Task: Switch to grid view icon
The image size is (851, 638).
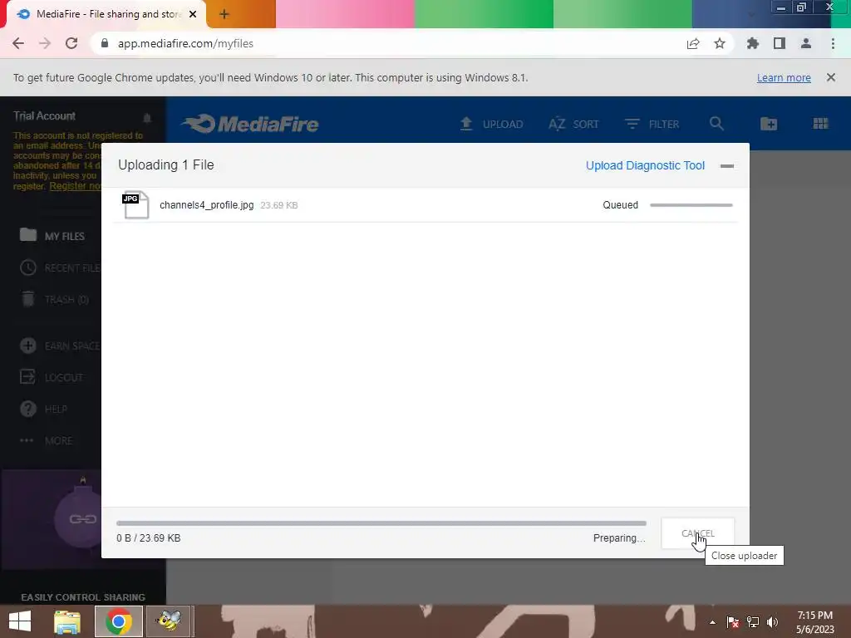Action: (820, 124)
